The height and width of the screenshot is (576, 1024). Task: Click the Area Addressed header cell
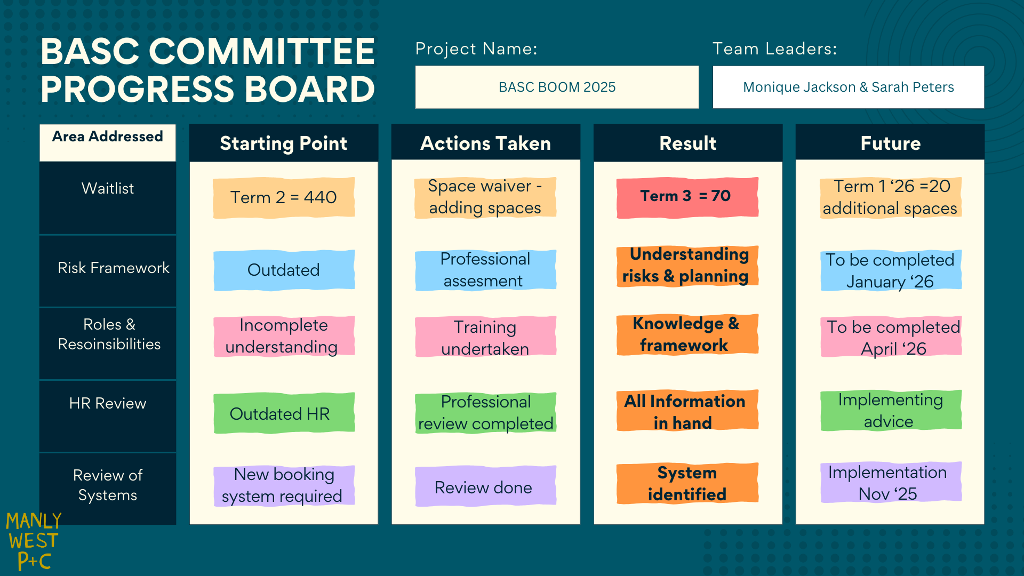click(x=108, y=142)
